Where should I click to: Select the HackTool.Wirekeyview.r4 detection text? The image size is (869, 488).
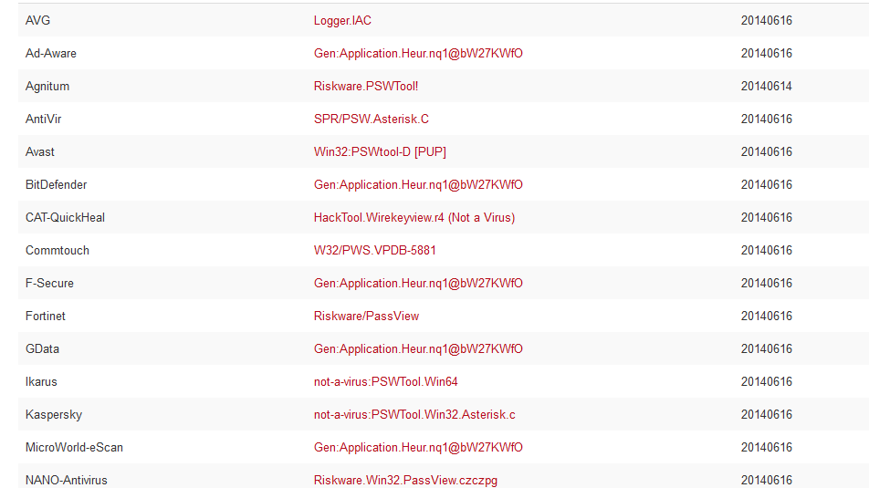414,218
